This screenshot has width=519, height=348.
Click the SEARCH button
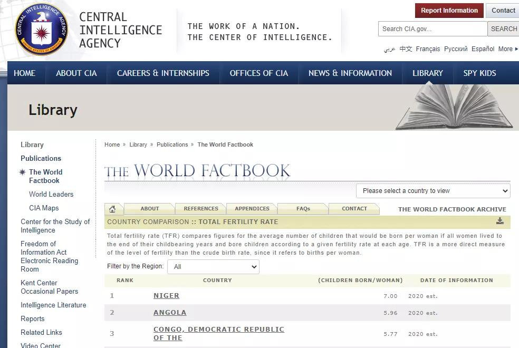[x=504, y=29]
